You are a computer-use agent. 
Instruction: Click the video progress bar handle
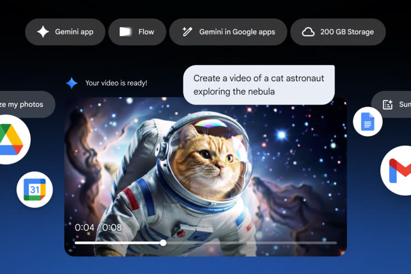coord(163,242)
